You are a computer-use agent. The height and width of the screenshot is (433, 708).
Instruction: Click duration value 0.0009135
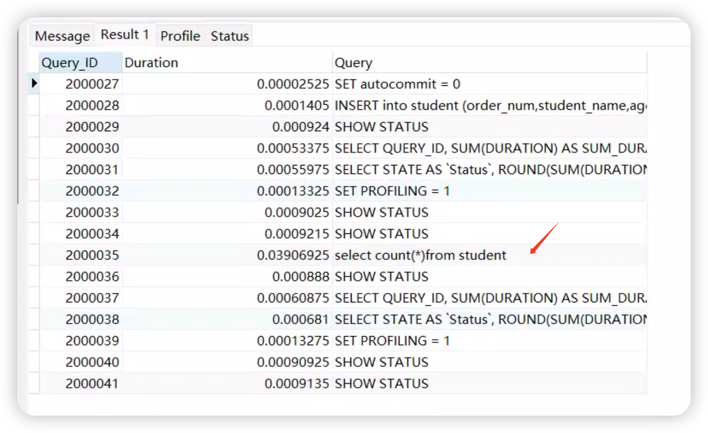click(x=296, y=383)
